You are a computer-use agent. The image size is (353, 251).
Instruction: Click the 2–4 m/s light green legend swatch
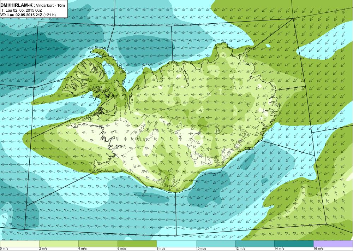point(59,244)
